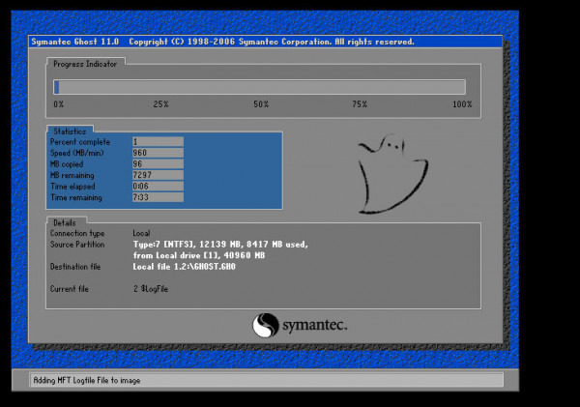
Task: Click the Symantec yin-yang logo icon
Action: click(266, 325)
